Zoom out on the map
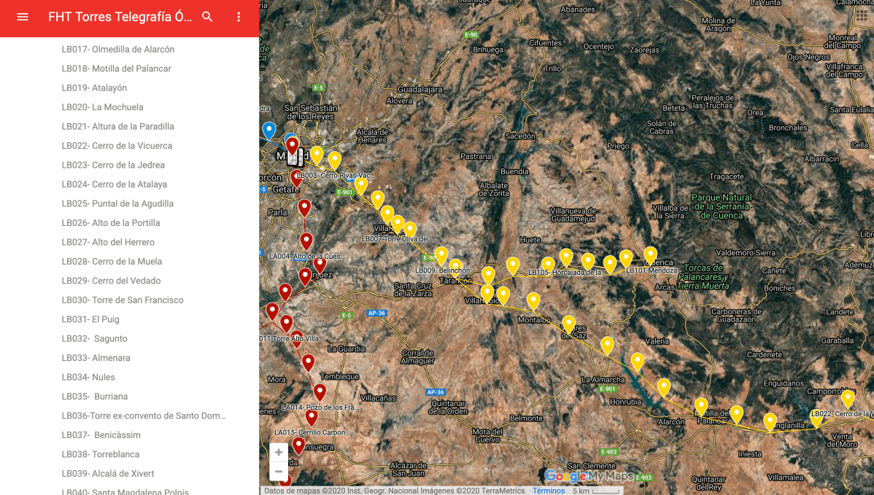This screenshot has height=495, width=874. pyautogui.click(x=279, y=472)
